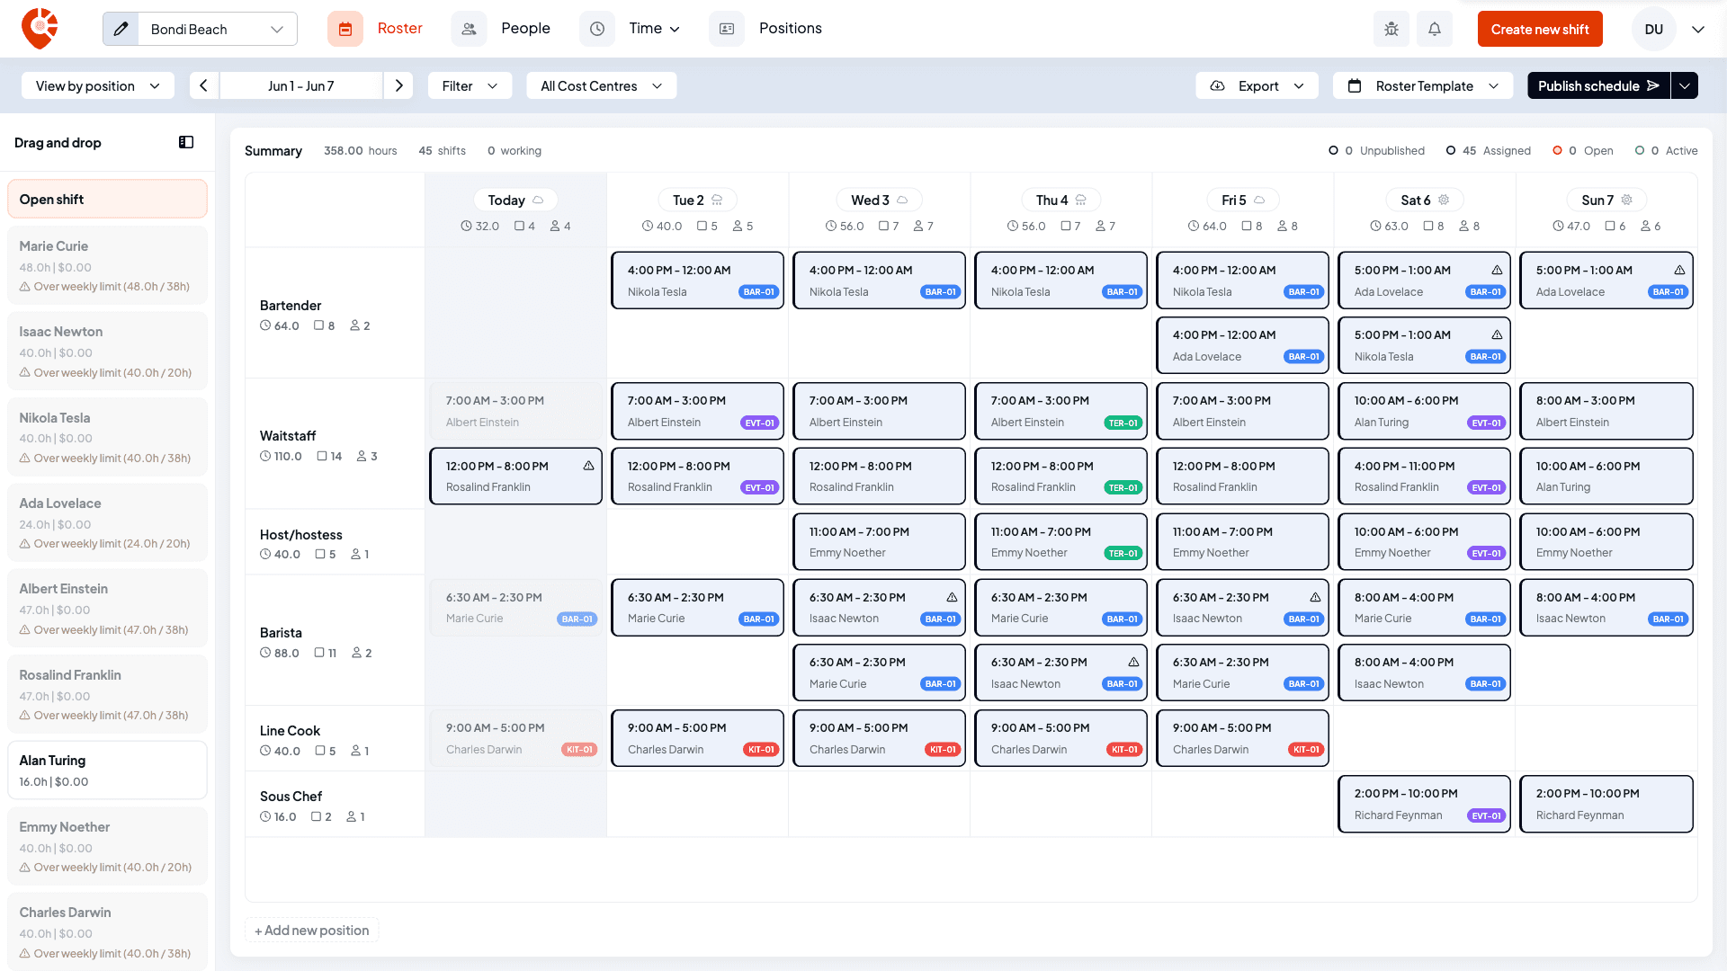This screenshot has width=1727, height=971.
Task: Toggle the Open shifts status filter
Action: [1583, 151]
